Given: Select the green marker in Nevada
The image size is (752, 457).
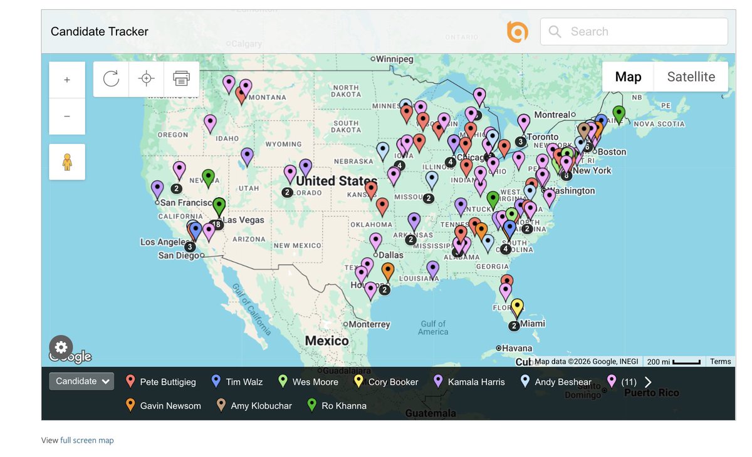Looking at the screenshot, I should click(208, 178).
